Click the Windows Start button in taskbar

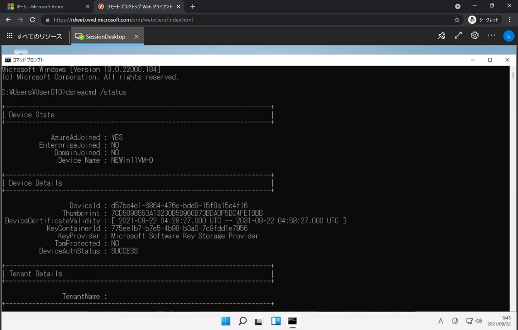click(226, 321)
